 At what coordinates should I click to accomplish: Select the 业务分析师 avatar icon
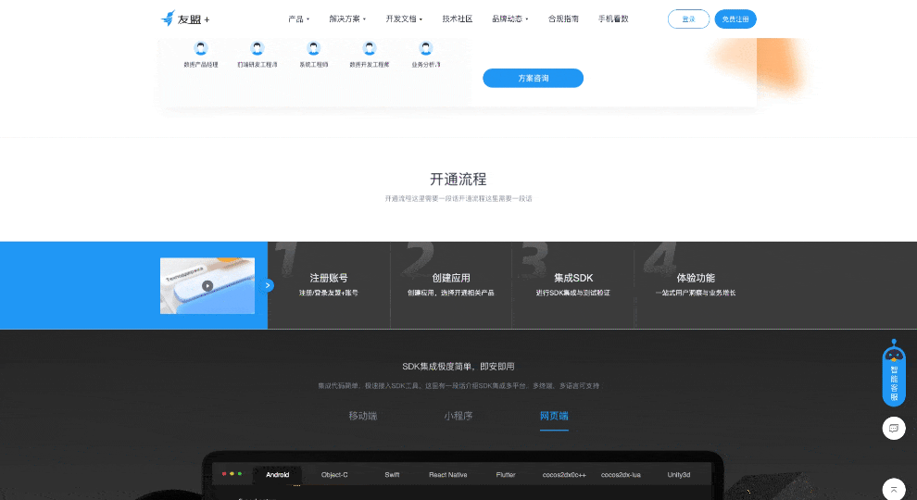[x=426, y=48]
